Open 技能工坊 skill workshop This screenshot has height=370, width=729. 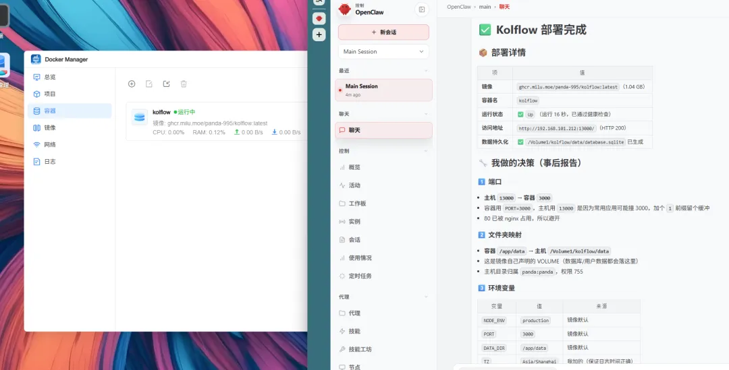[383, 349]
